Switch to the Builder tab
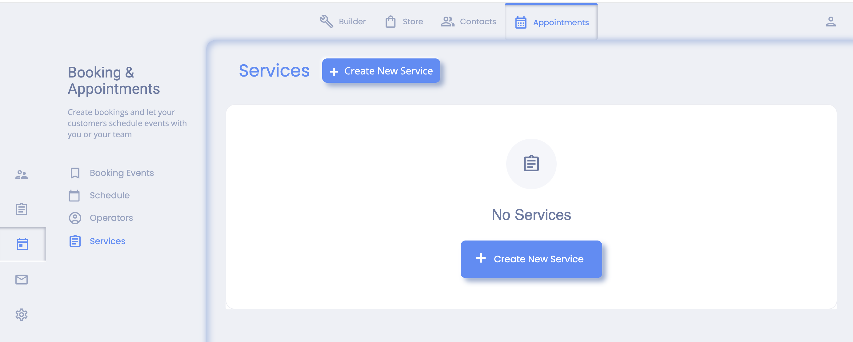This screenshot has width=853, height=342. [342, 22]
